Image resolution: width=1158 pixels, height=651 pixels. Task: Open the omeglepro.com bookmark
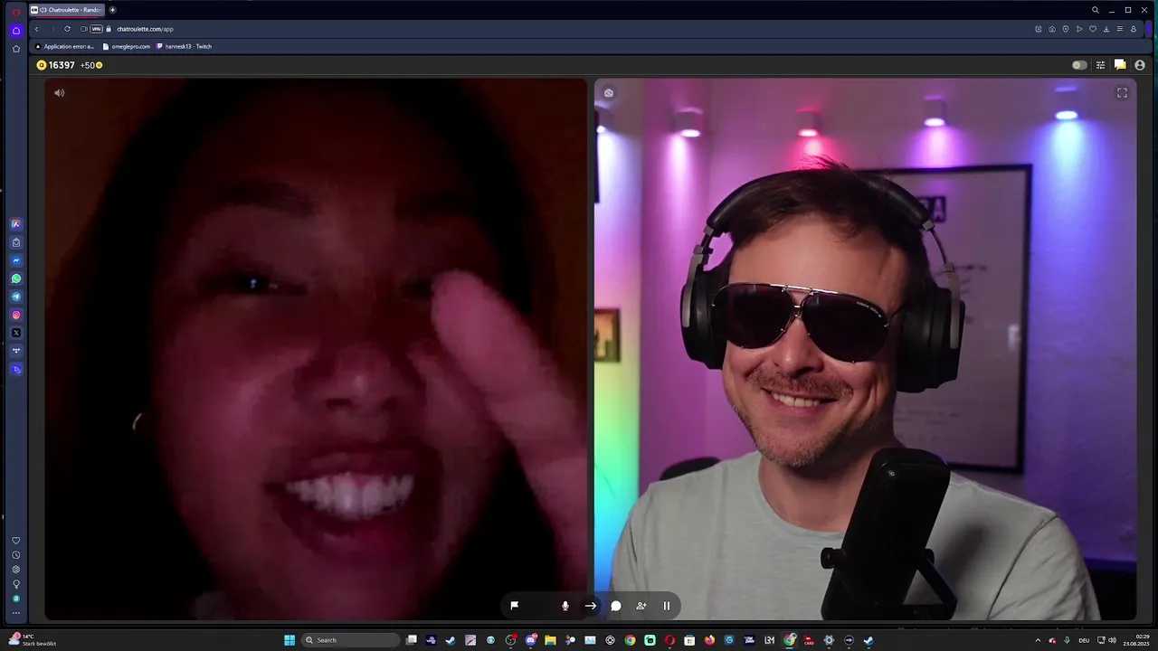(127, 46)
